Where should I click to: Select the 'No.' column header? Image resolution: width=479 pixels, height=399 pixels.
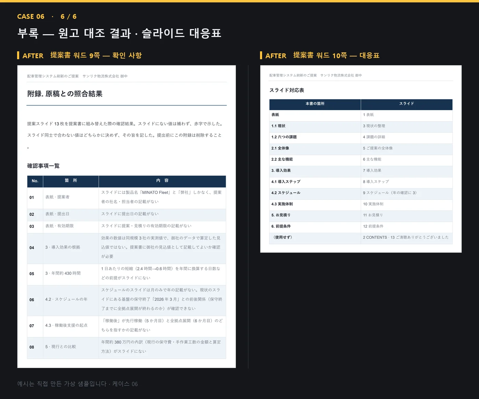click(35, 181)
